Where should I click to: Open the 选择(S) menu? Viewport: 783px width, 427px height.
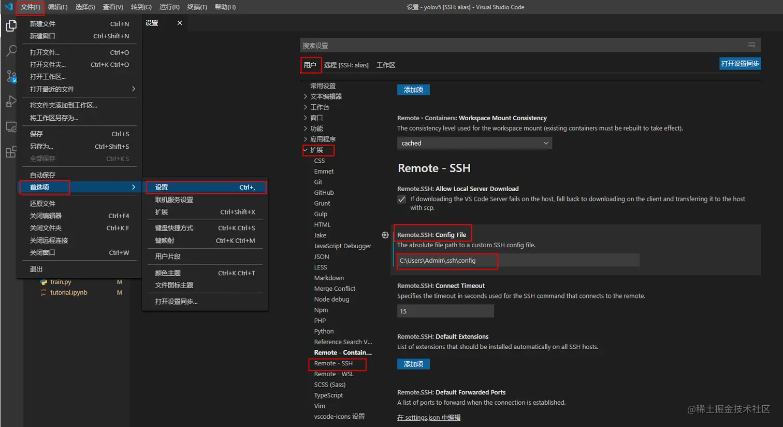click(x=85, y=7)
